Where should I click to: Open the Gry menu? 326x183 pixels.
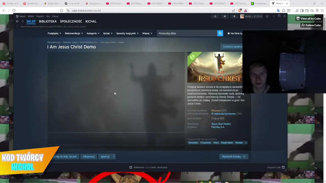pos(48,16)
